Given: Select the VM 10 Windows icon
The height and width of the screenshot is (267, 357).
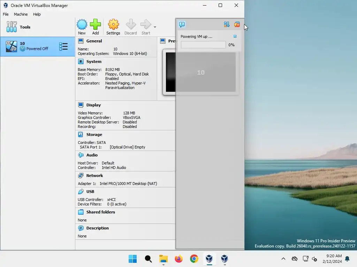Looking at the screenshot, I should click(x=12, y=46).
